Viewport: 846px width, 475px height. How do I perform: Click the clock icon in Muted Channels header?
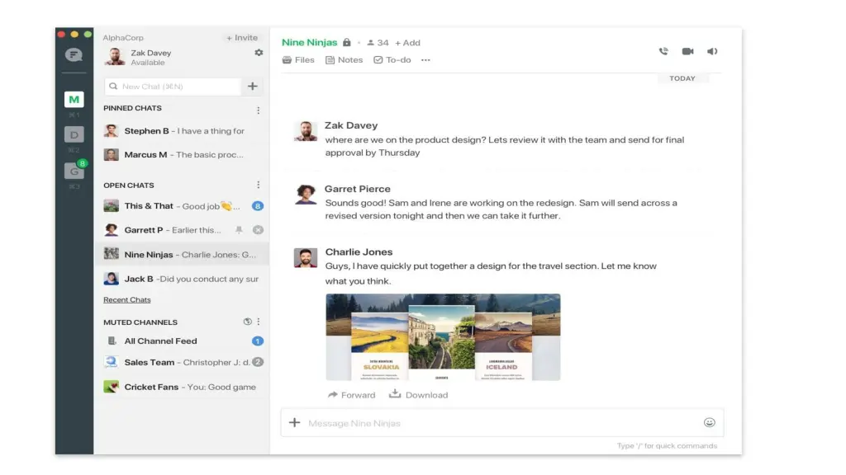pos(247,322)
